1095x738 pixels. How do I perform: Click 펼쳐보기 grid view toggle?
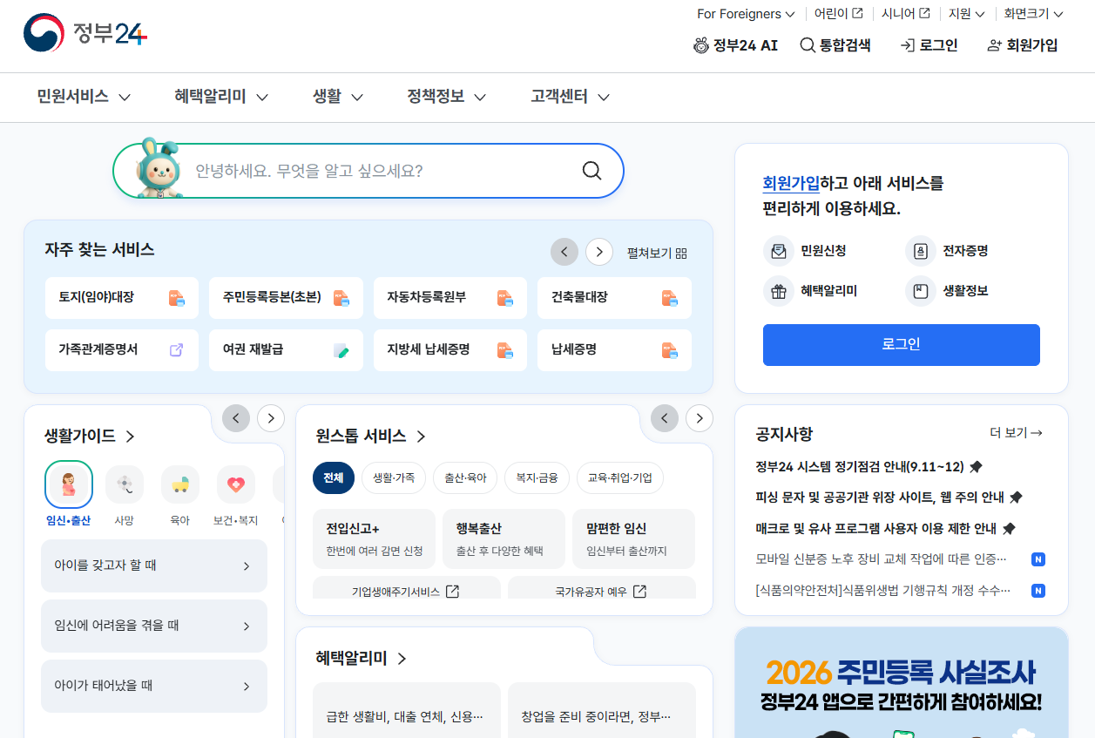pos(657,253)
